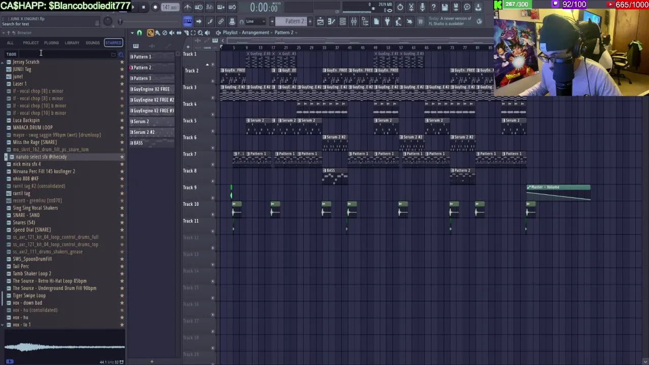Switch to the ALL browser tab
Viewport: 649px width, 365px height.
point(10,43)
